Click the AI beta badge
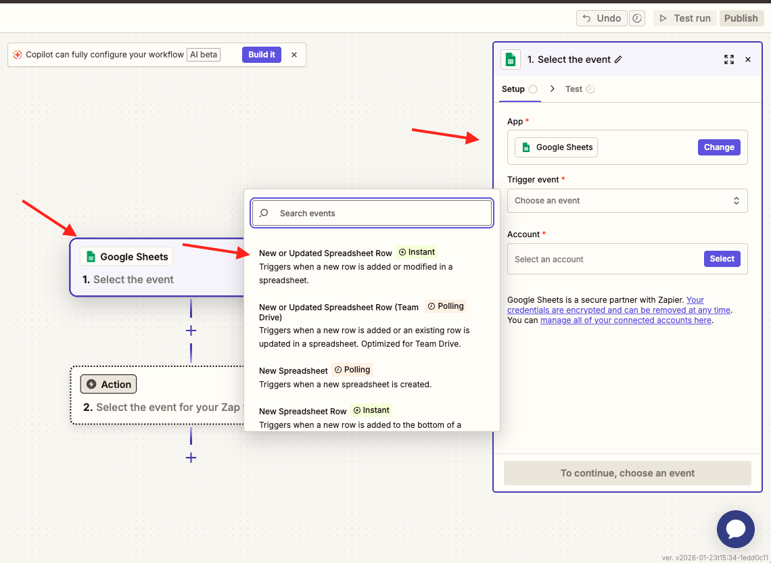This screenshot has width=771, height=563. [204, 55]
